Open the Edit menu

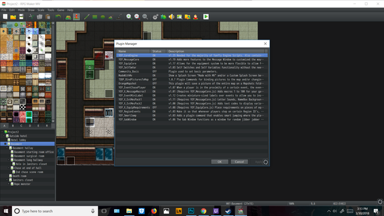coord(12,10)
